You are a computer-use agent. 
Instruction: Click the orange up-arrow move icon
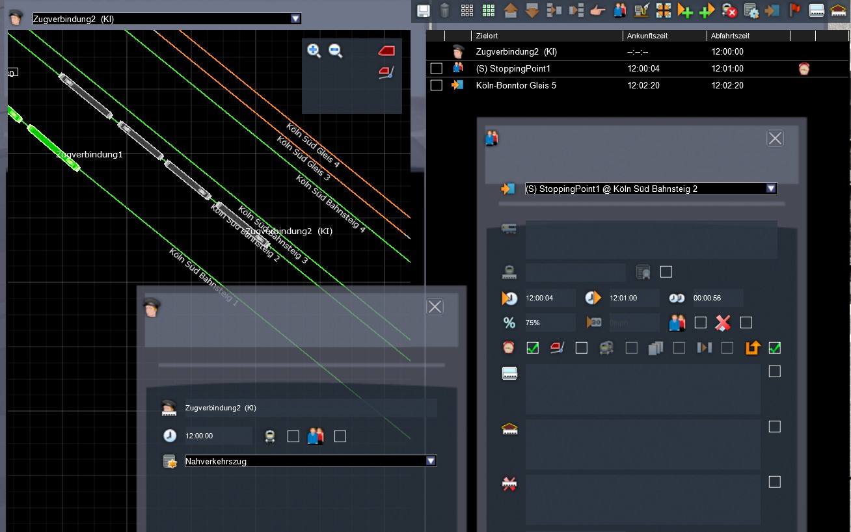[x=510, y=10]
